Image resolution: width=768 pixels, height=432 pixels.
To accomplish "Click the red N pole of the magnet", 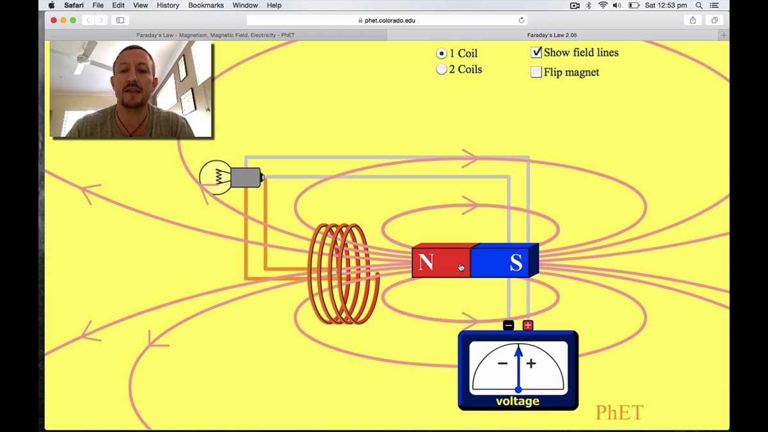I will (441, 262).
